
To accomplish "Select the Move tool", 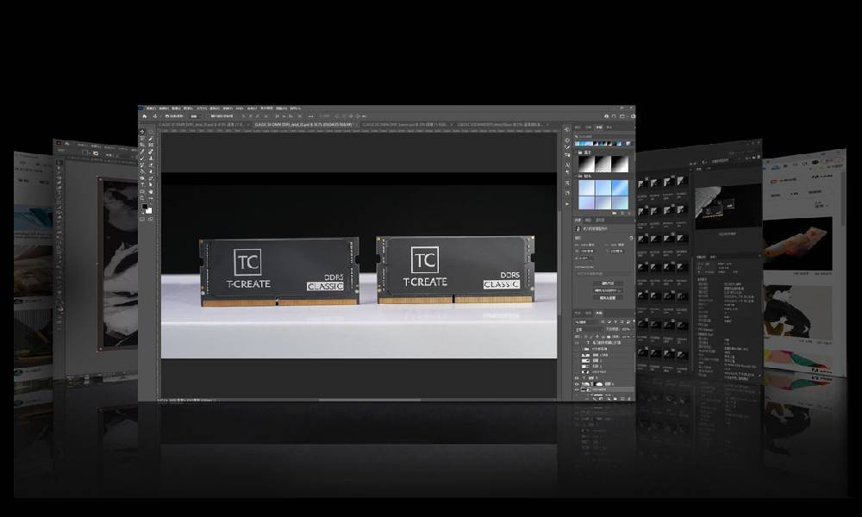I will tap(142, 132).
